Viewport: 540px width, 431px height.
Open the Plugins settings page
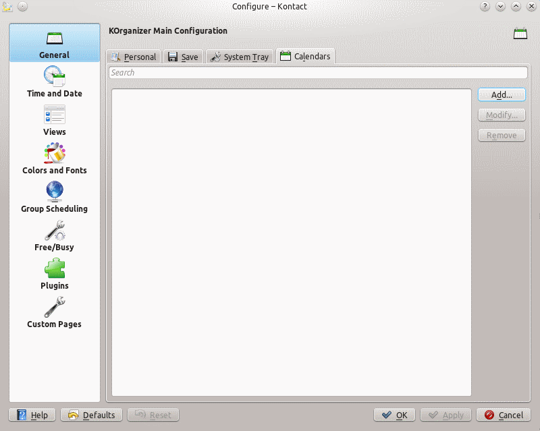pyautogui.click(x=55, y=275)
